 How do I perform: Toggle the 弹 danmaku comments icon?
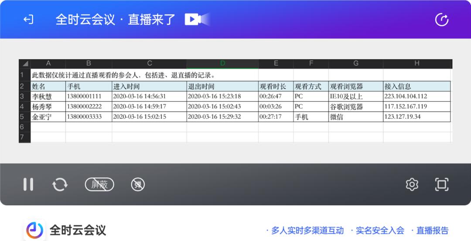coord(138,184)
